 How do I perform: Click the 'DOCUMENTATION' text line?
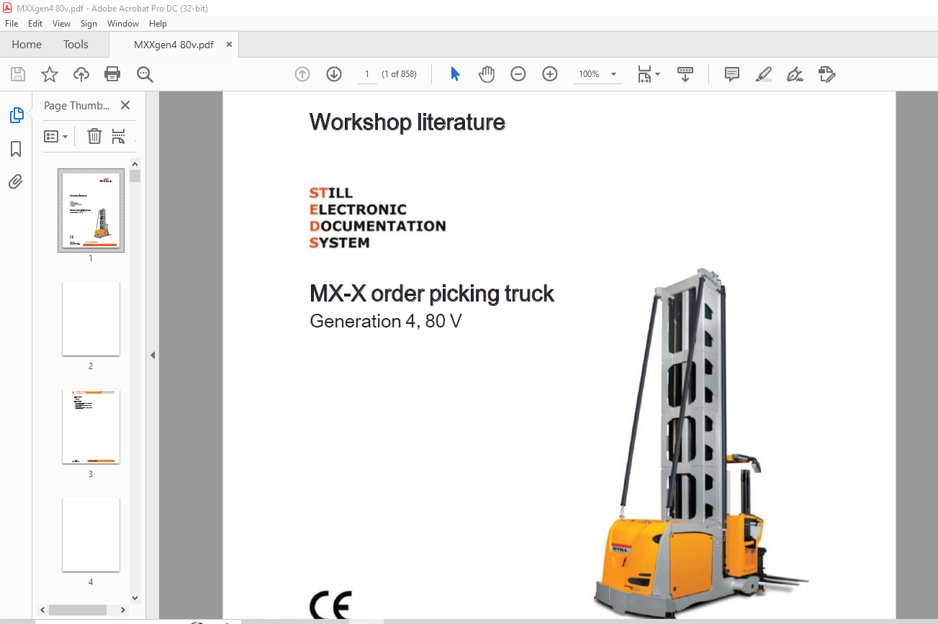pyautogui.click(x=377, y=226)
